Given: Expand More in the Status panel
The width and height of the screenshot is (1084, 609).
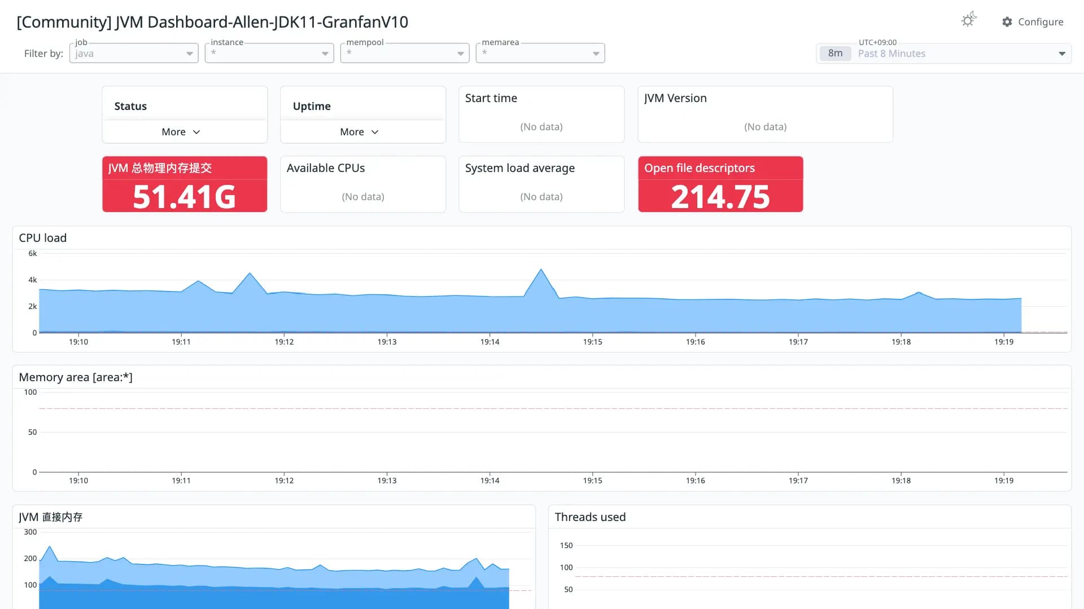Looking at the screenshot, I should (181, 132).
